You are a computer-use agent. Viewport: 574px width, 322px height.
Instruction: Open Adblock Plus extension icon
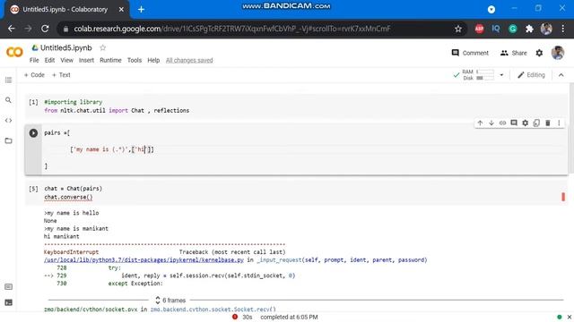coord(479,29)
